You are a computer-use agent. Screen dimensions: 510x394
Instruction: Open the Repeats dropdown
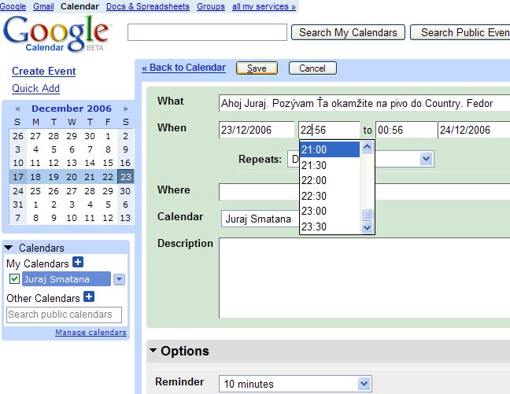(x=427, y=159)
